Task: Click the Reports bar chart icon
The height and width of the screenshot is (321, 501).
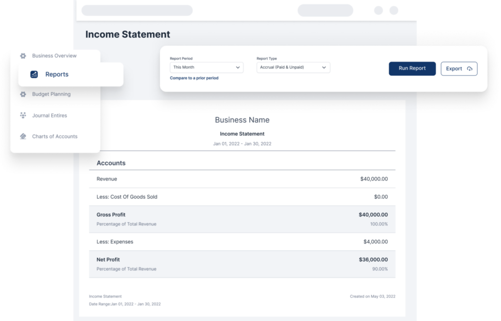Action: (34, 74)
